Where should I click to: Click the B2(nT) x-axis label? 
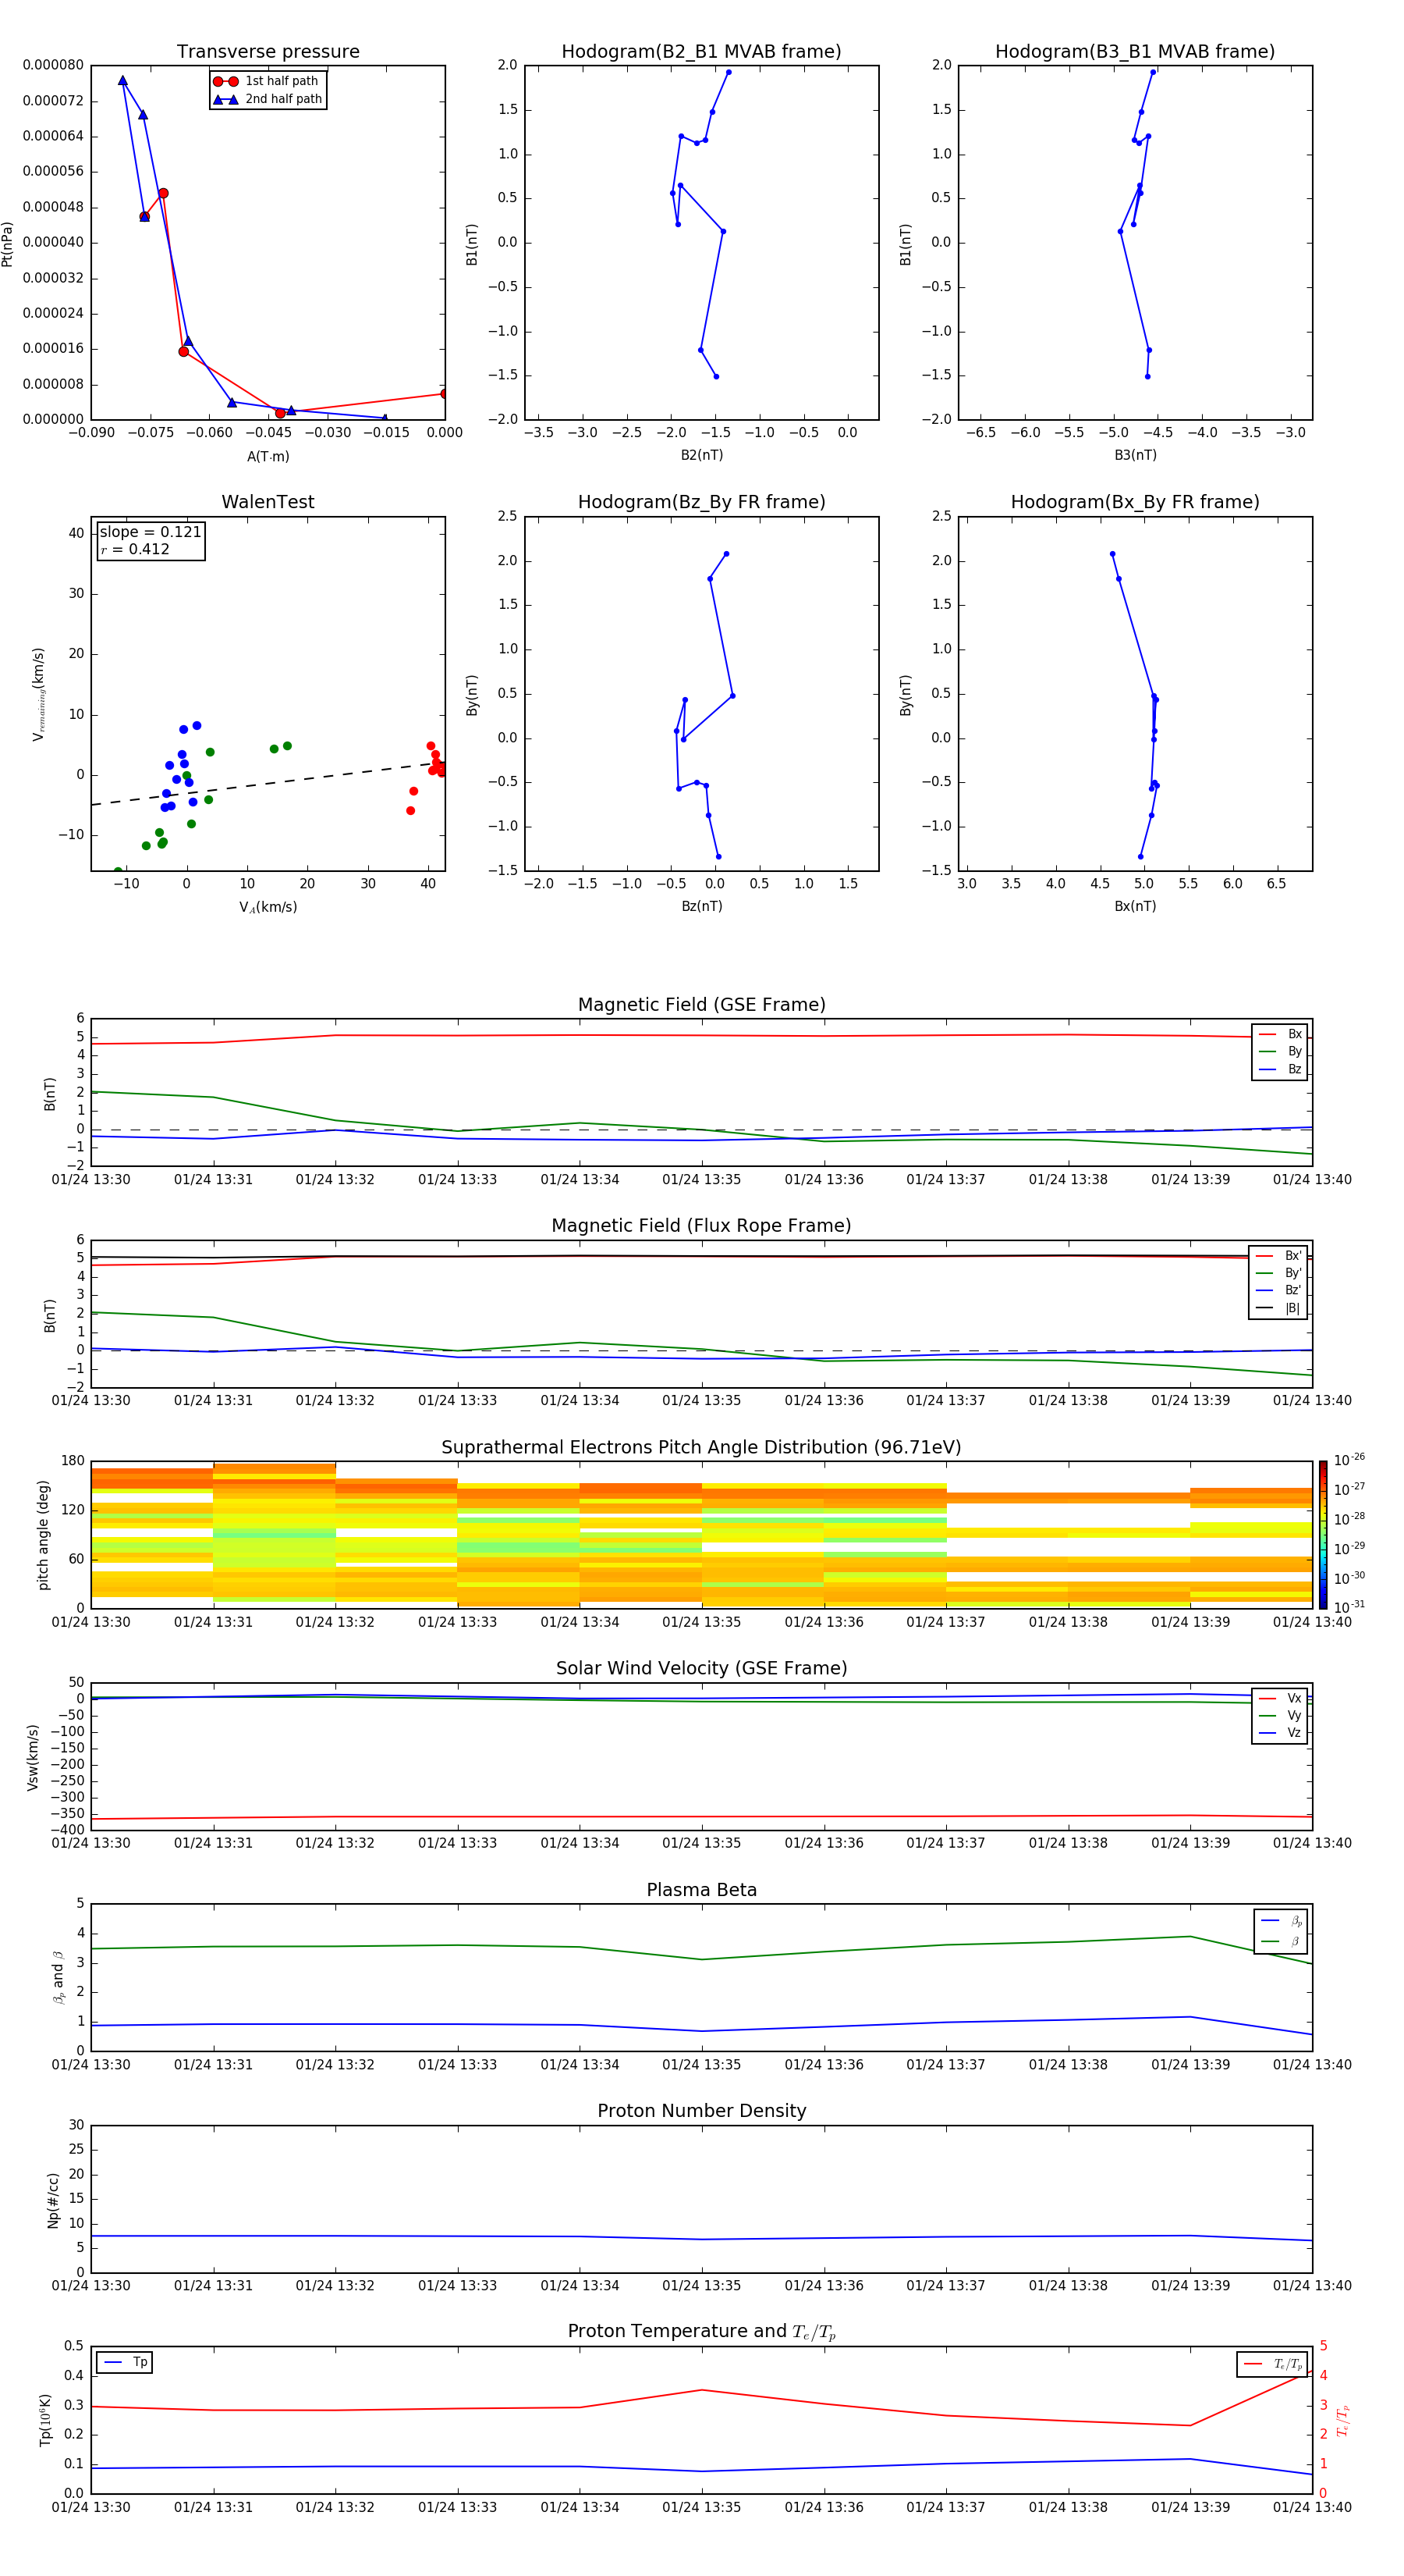pyautogui.click(x=701, y=455)
